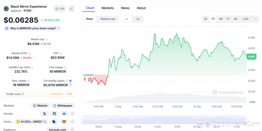Show Total supply info icon
262x131 pixels.
pos(65,67)
